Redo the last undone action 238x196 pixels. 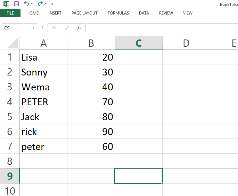pyautogui.click(x=40, y=3)
